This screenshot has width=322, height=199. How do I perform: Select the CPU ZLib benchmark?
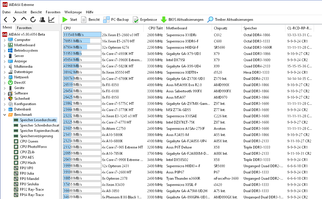pos(24,152)
